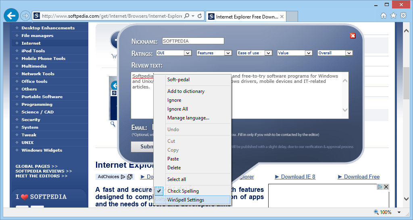Choose Delete from the context menu
The image size is (413, 220).
(x=192, y=168)
